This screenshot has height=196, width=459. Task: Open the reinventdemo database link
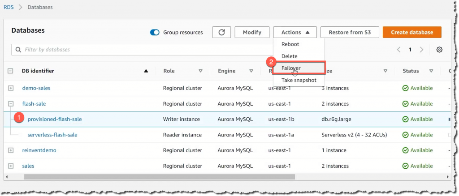click(x=39, y=150)
